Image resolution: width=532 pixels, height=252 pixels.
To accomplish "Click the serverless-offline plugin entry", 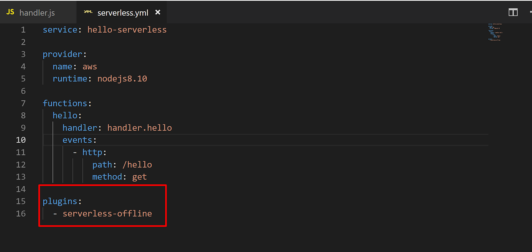I will (x=108, y=213).
